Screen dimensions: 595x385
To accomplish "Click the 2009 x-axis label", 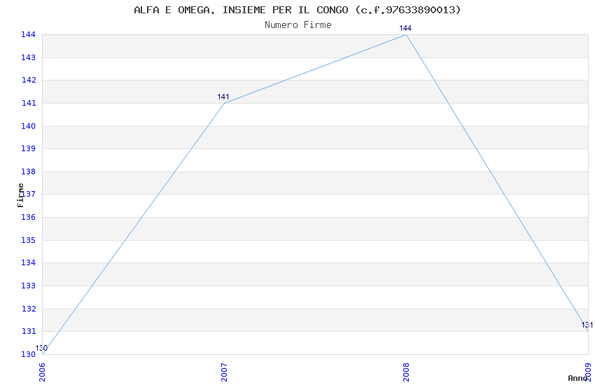I will [589, 372].
